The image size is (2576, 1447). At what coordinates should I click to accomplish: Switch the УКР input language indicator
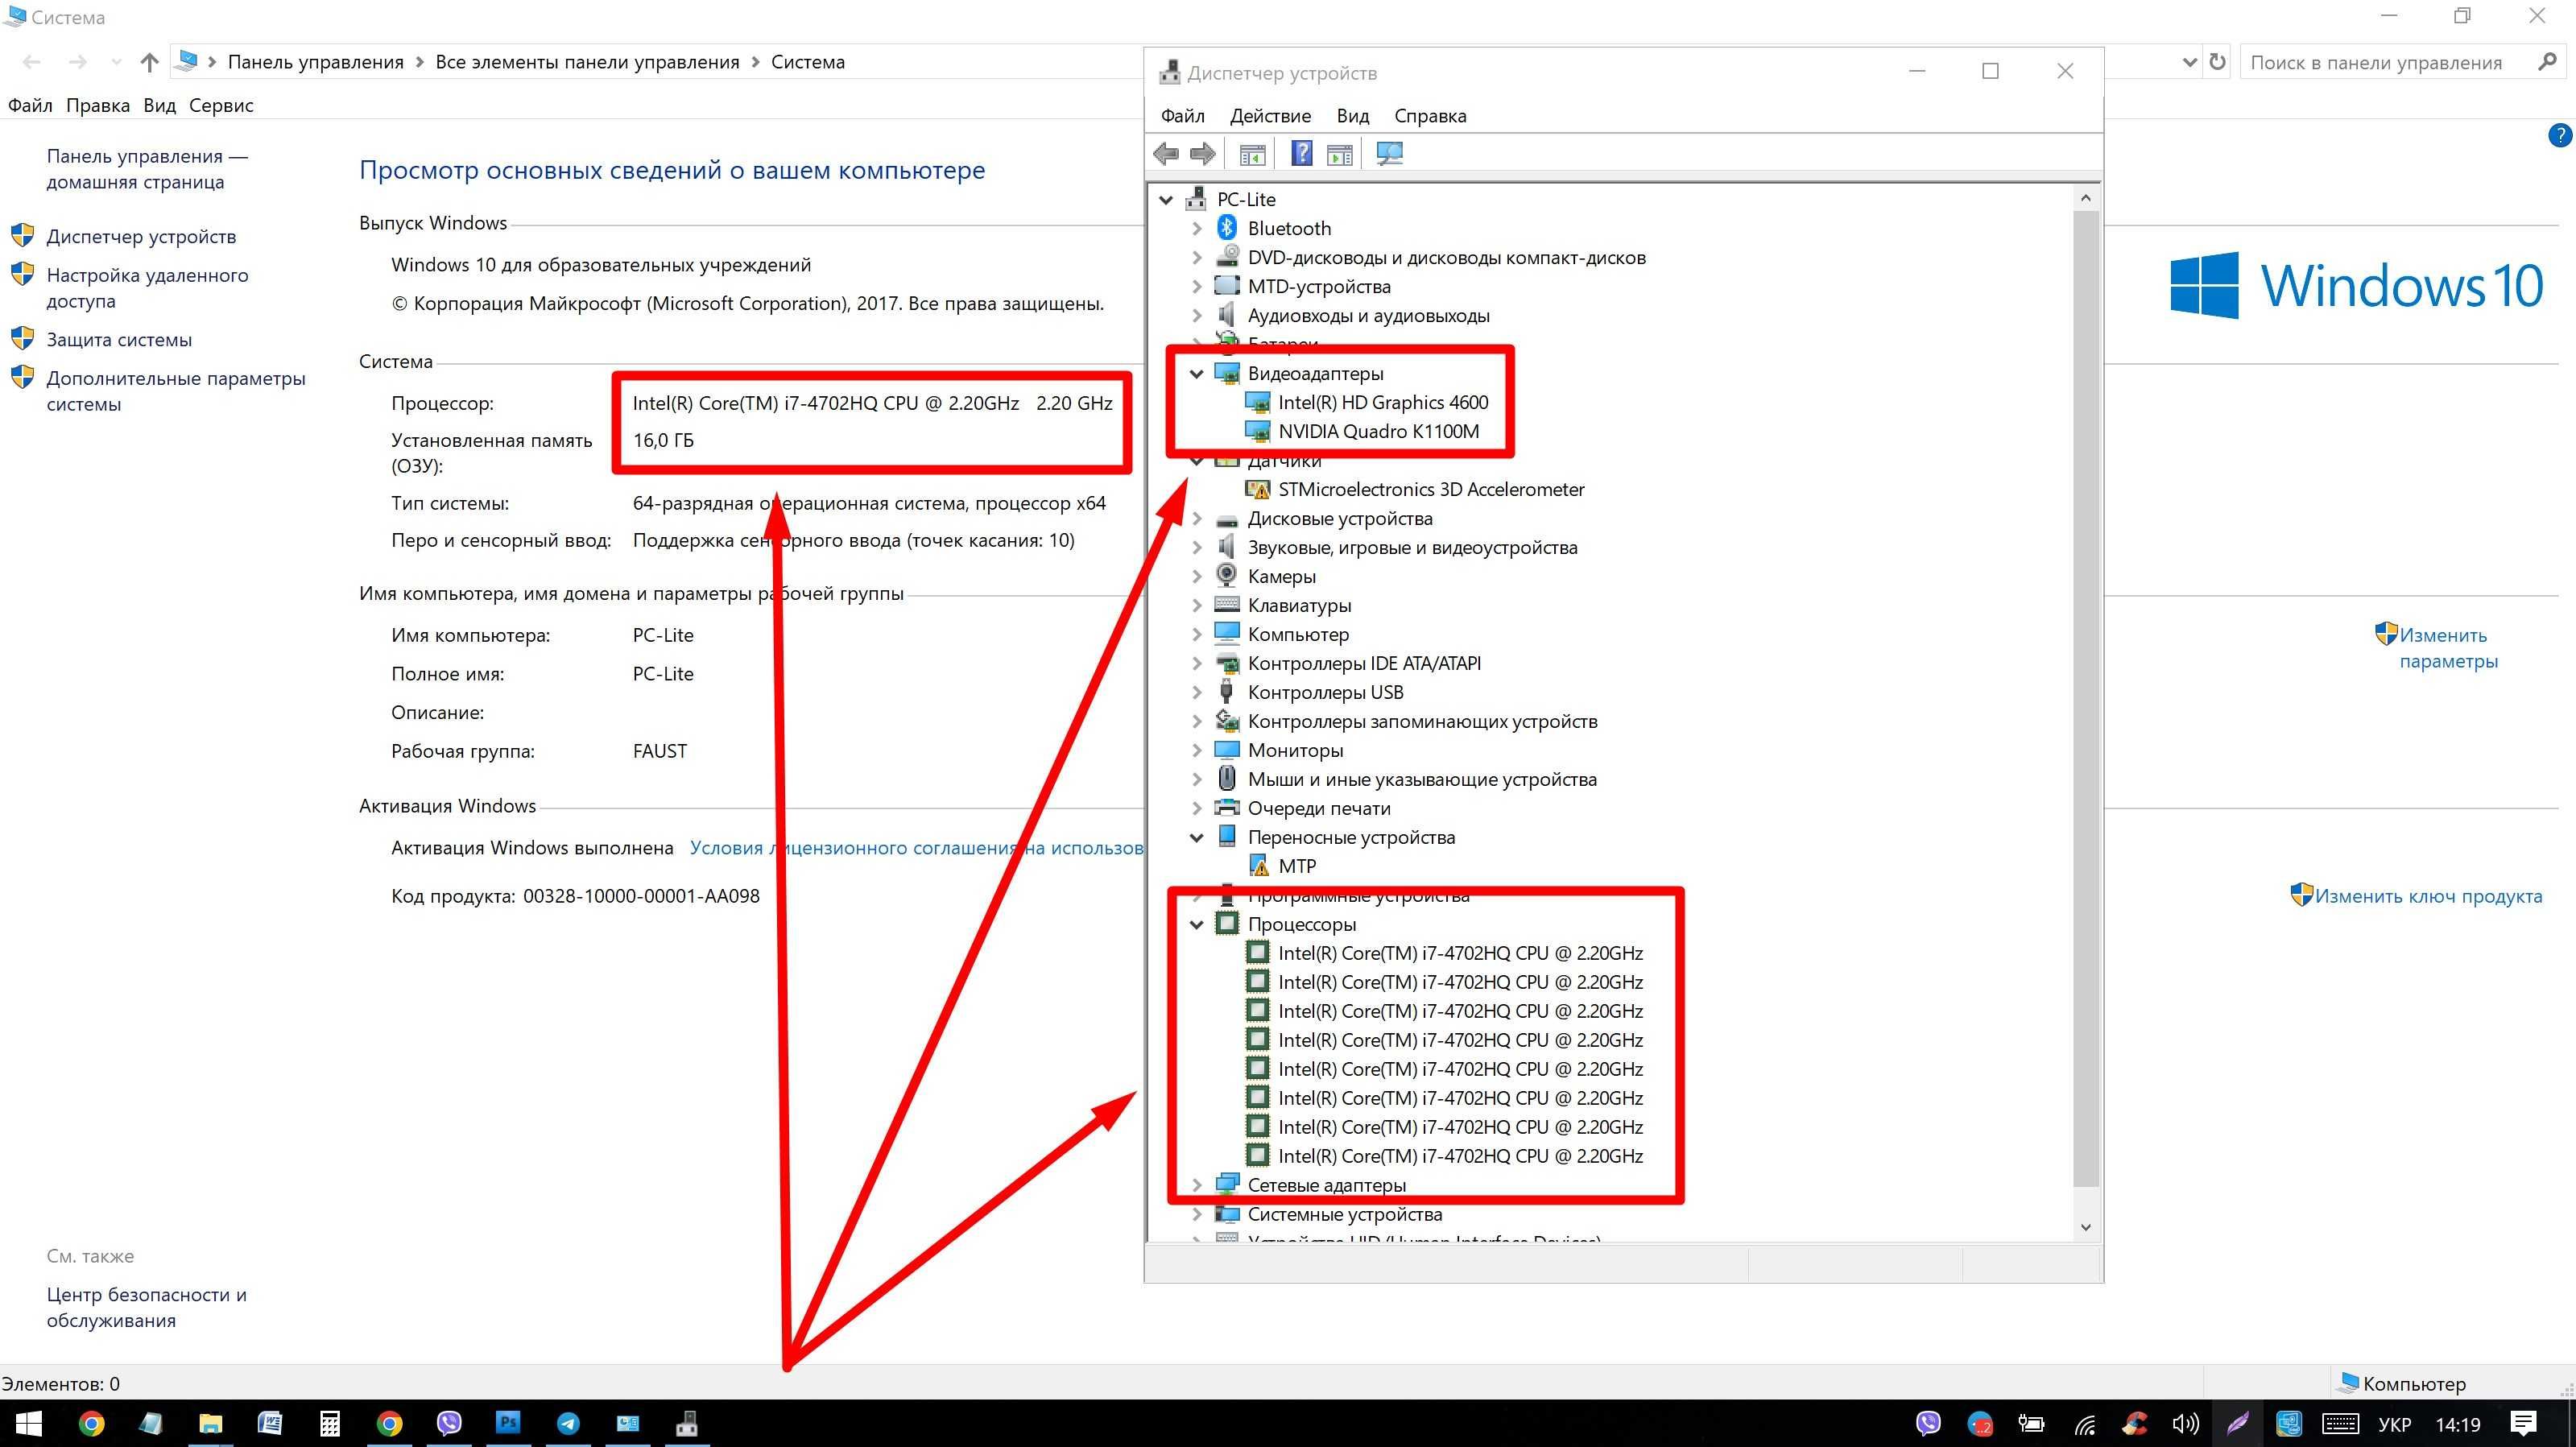point(2394,1424)
